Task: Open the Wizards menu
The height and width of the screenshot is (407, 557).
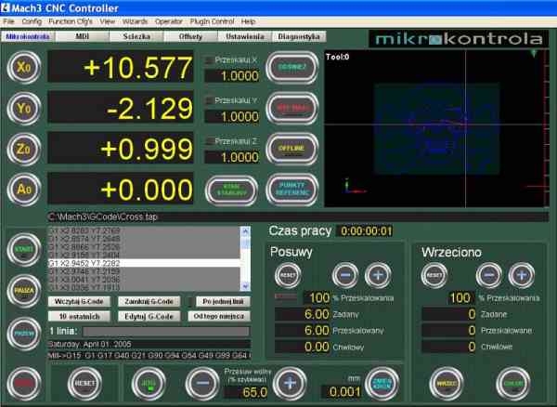Action: [x=135, y=21]
